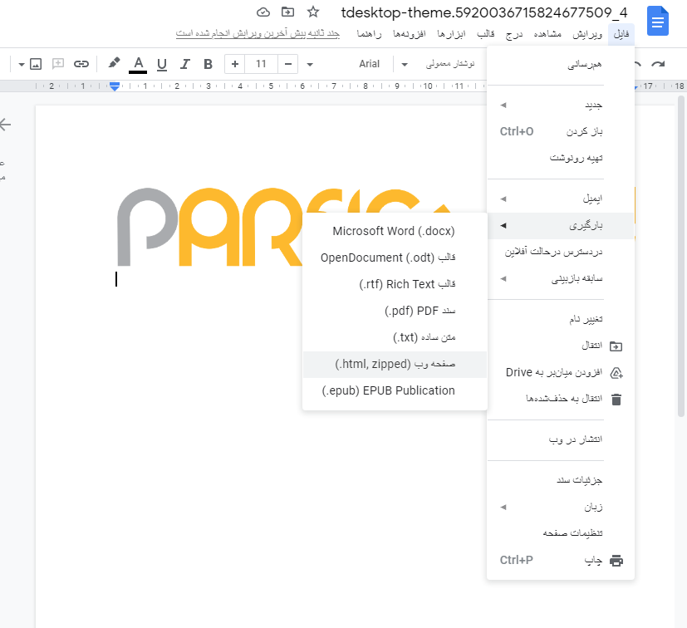Open the paragraph style dropdown arrow

coord(405,65)
